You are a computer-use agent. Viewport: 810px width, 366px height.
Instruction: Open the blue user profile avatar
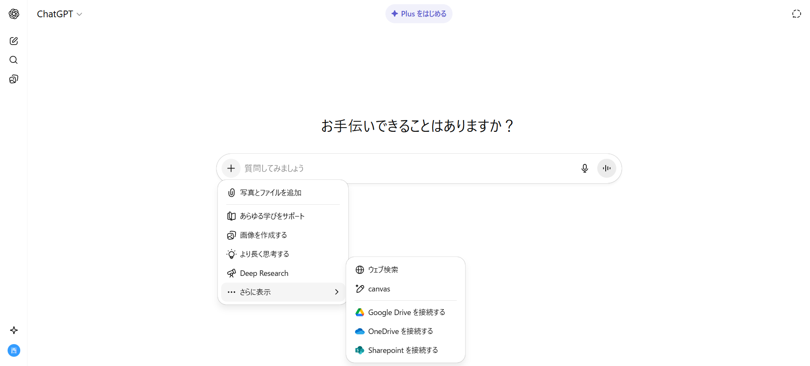point(14,350)
